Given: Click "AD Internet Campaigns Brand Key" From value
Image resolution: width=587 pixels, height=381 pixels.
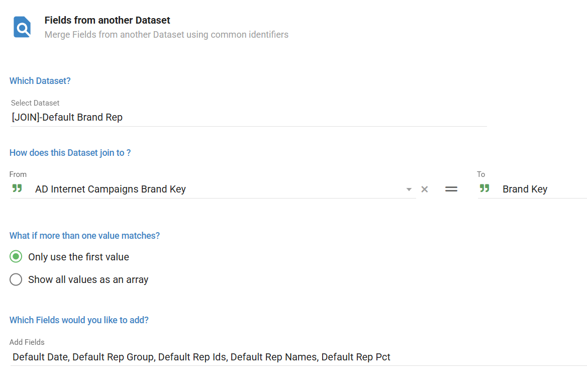Looking at the screenshot, I should coord(111,189).
